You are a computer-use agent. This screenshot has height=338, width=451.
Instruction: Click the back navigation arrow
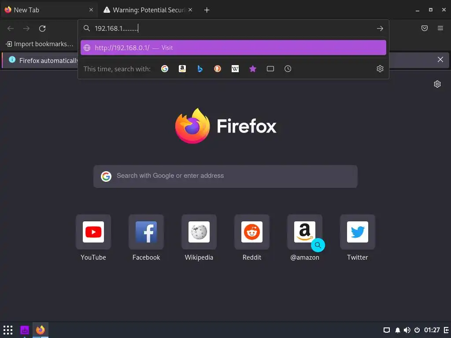(x=11, y=29)
